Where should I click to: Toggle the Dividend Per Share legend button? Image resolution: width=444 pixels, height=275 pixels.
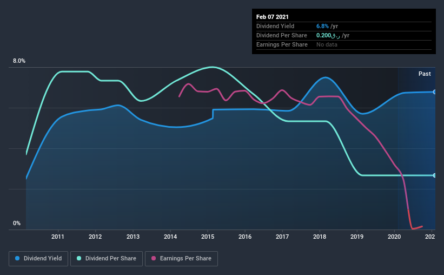click(107, 259)
